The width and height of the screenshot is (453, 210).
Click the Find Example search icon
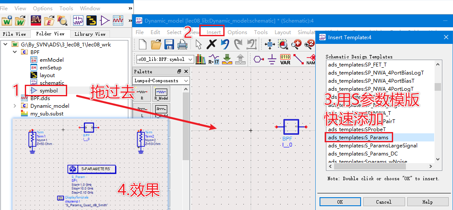[x=62, y=21]
